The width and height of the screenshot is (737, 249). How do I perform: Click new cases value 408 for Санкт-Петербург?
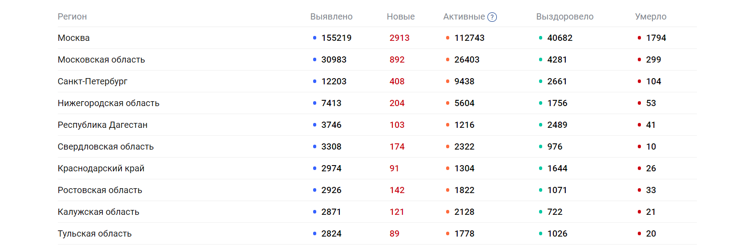[x=397, y=81]
